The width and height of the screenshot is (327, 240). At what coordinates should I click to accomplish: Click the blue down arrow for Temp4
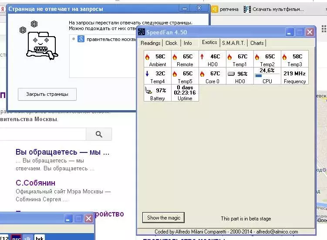tap(147, 74)
